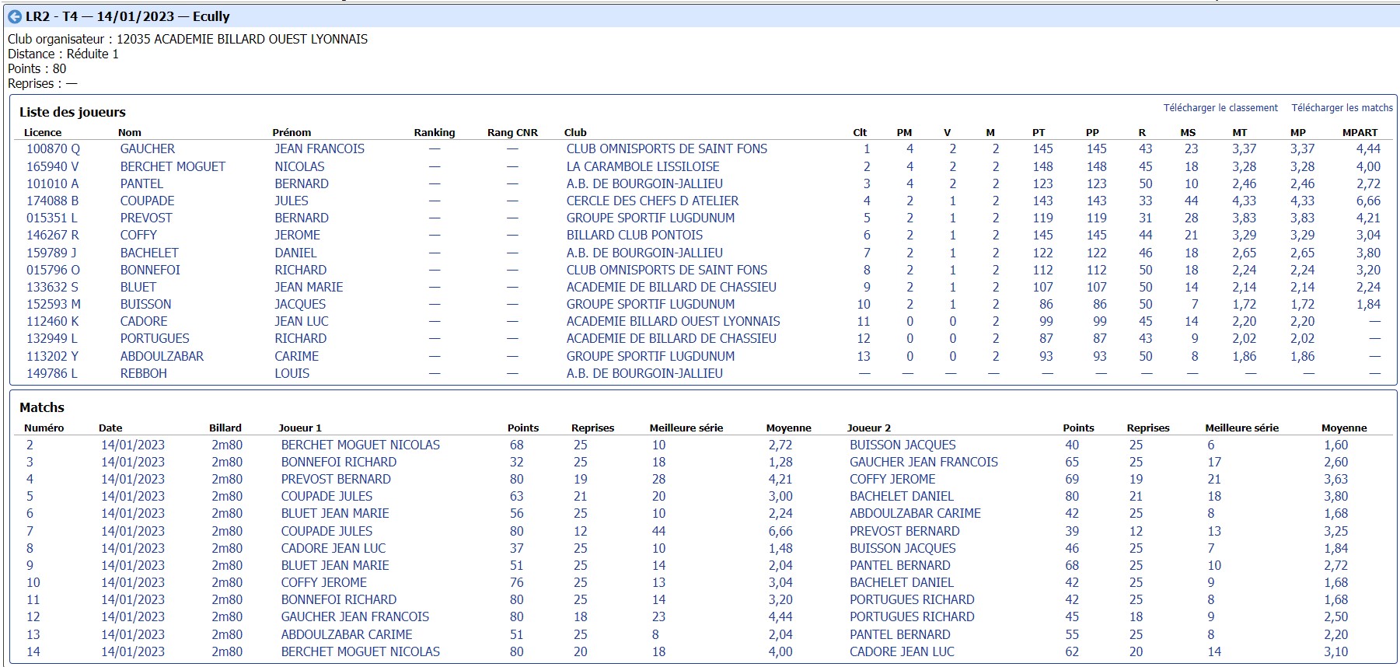Viewport: 1400px width, 667px height.
Task: Open the Télécharger les matchs link
Action: click(1342, 108)
